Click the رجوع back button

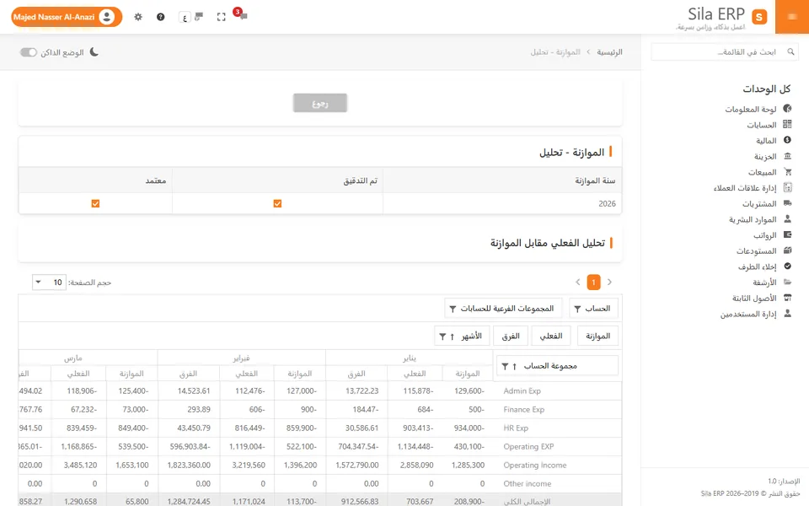click(x=320, y=103)
